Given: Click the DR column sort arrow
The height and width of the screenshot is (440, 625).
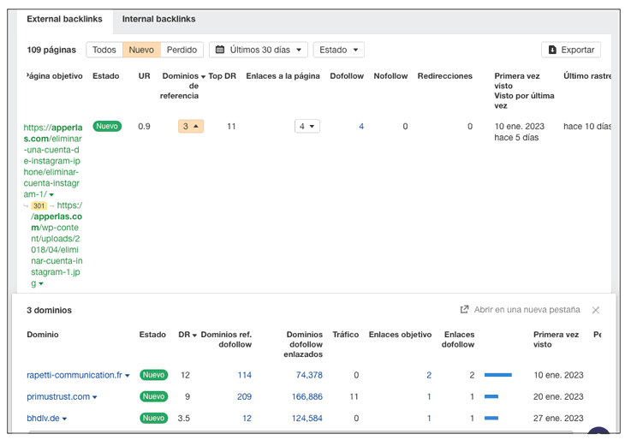Looking at the screenshot, I should tap(194, 335).
